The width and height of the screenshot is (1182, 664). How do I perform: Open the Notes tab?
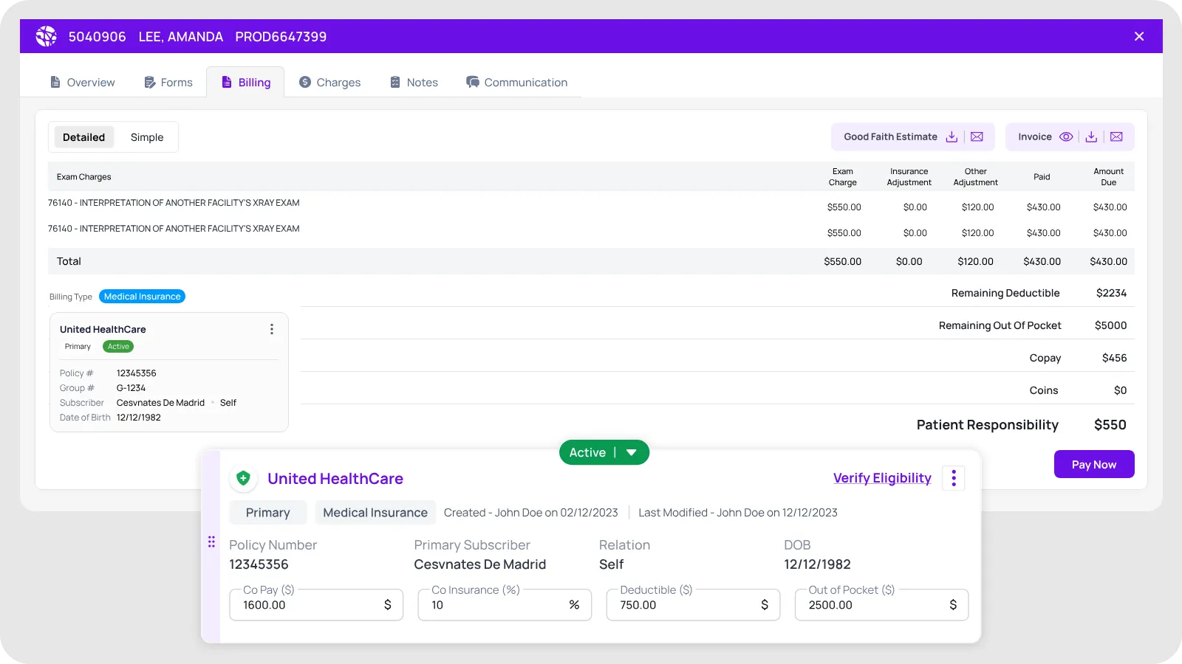pos(414,83)
